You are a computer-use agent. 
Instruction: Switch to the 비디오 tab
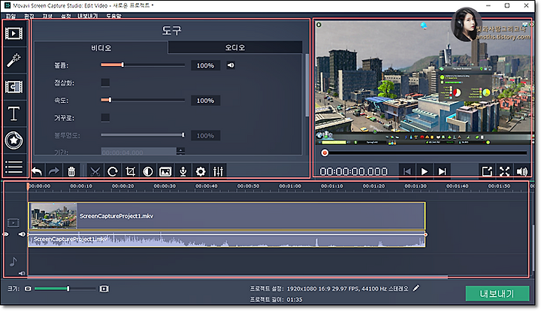tap(101, 47)
